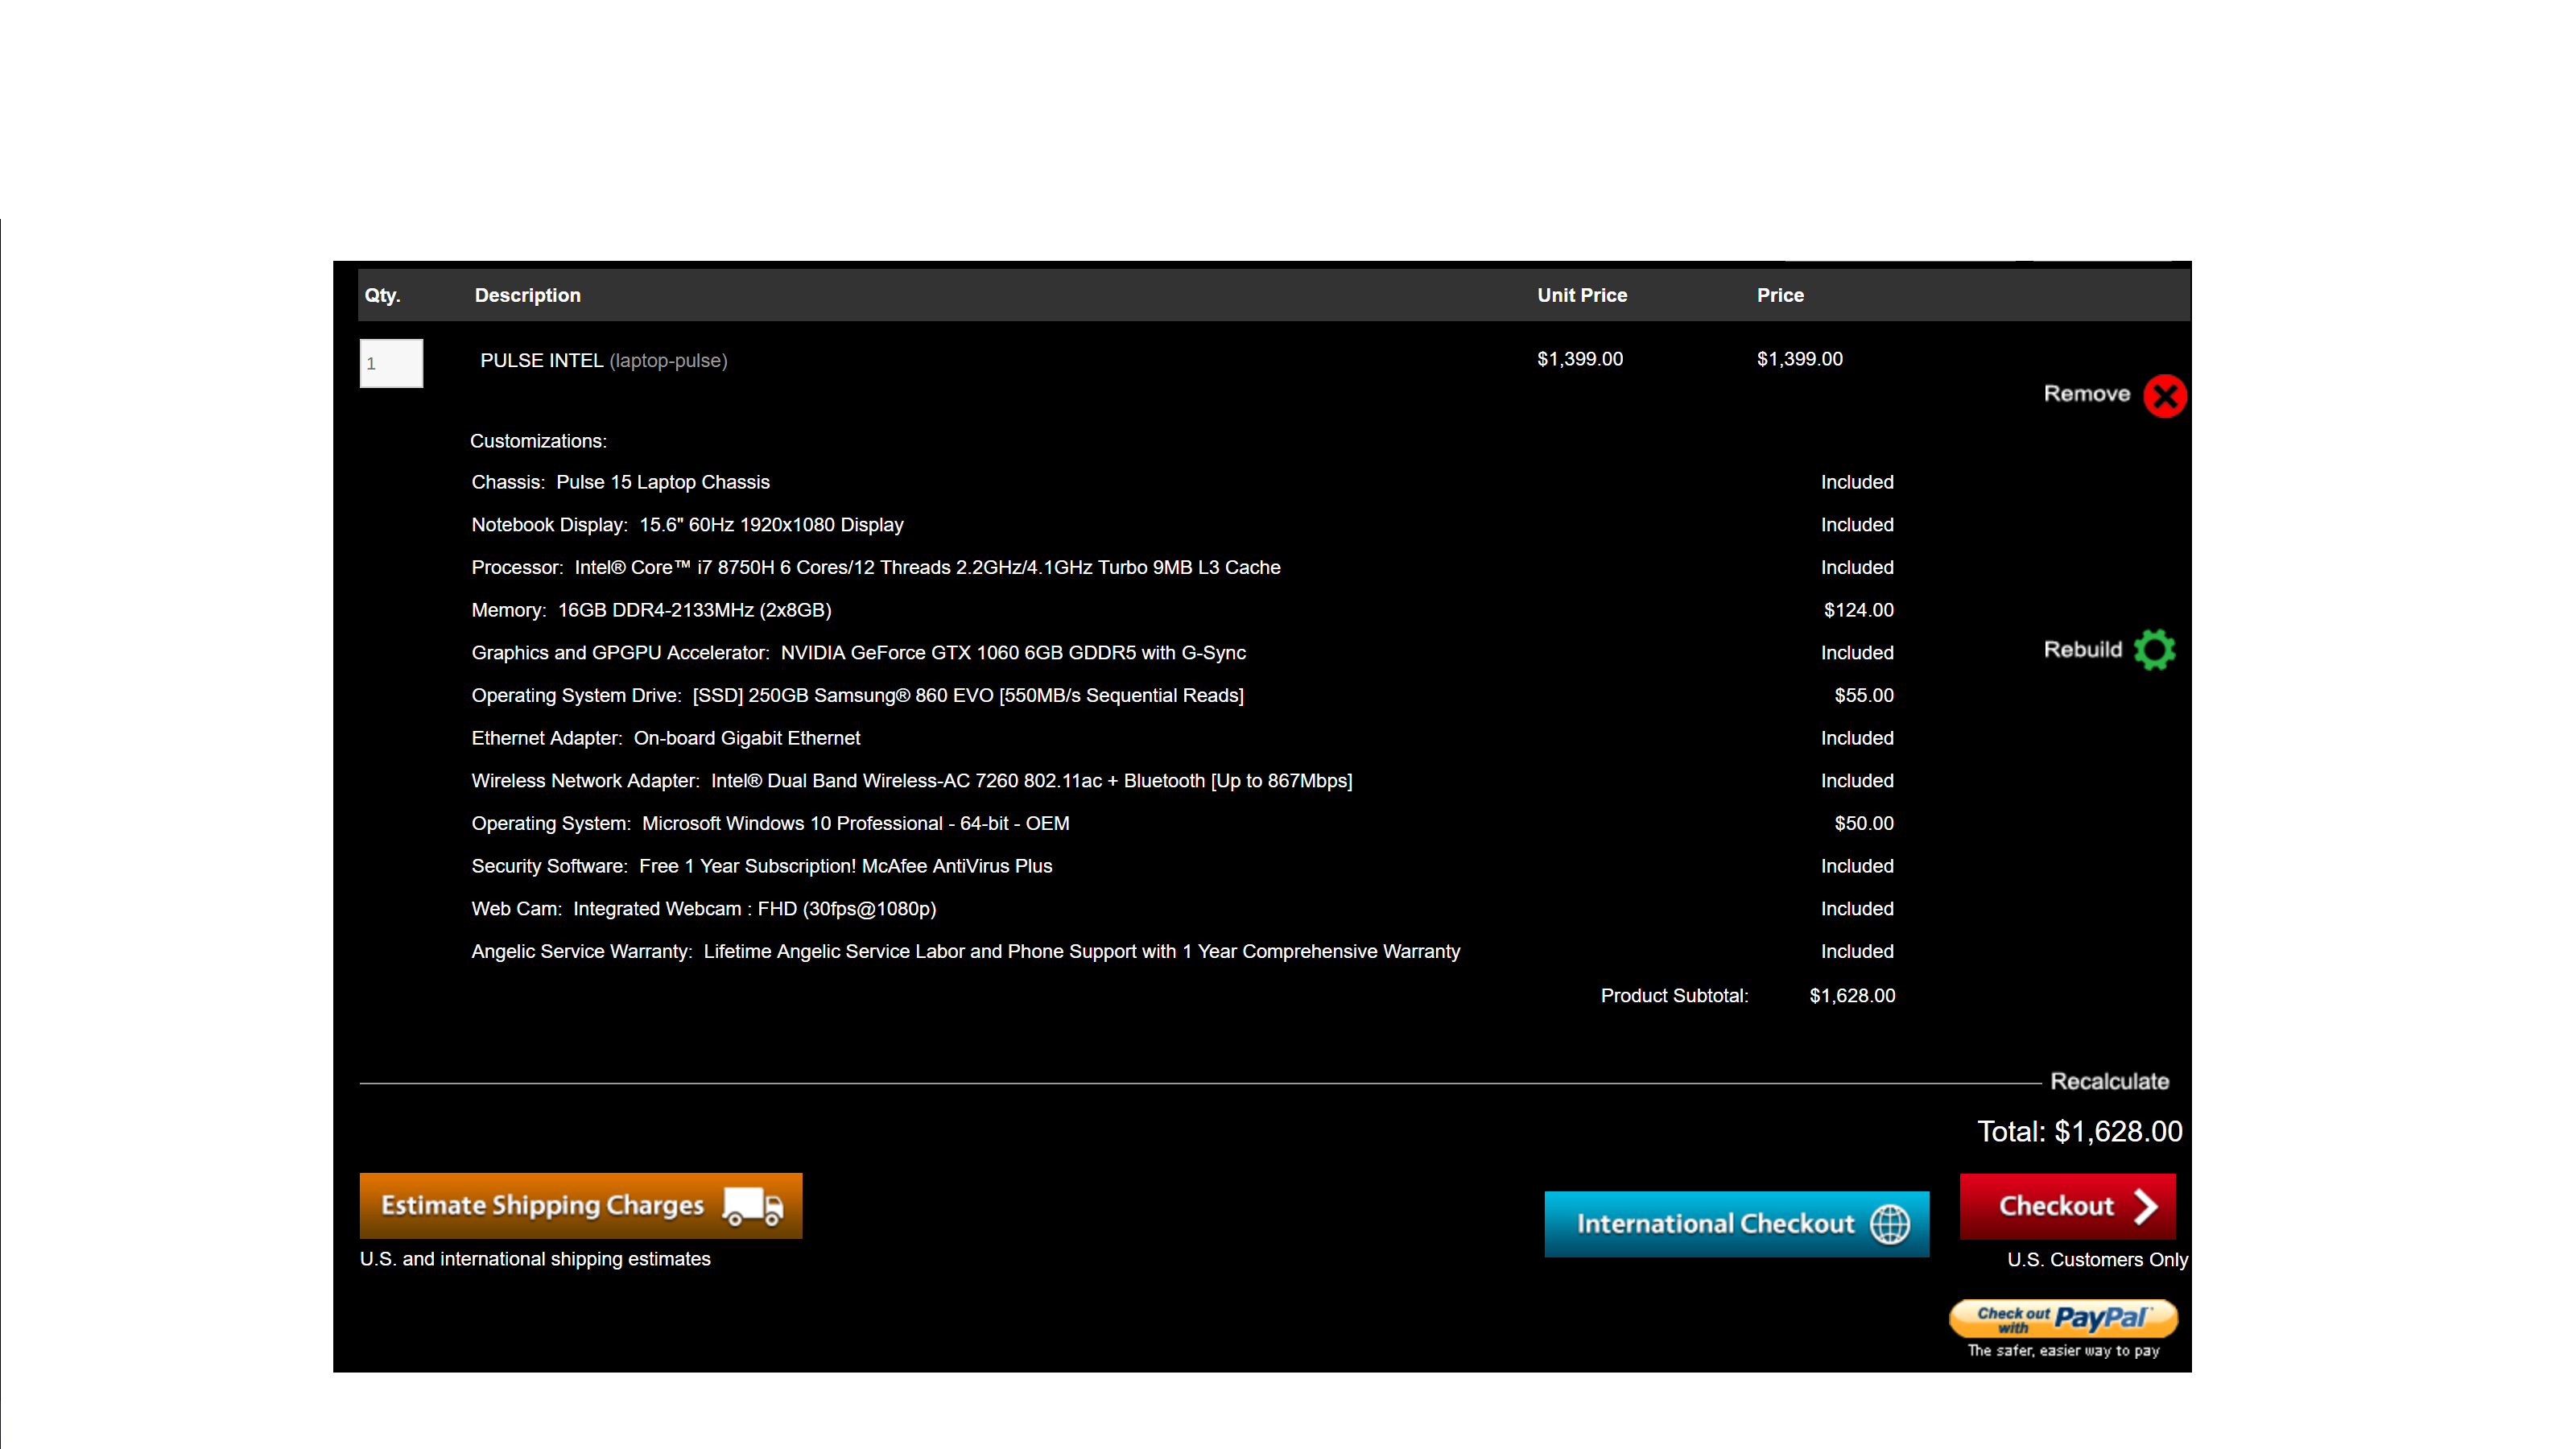Click the Notebook Display 15.6" row
This screenshot has width=2576, height=1449.
pos(687,525)
